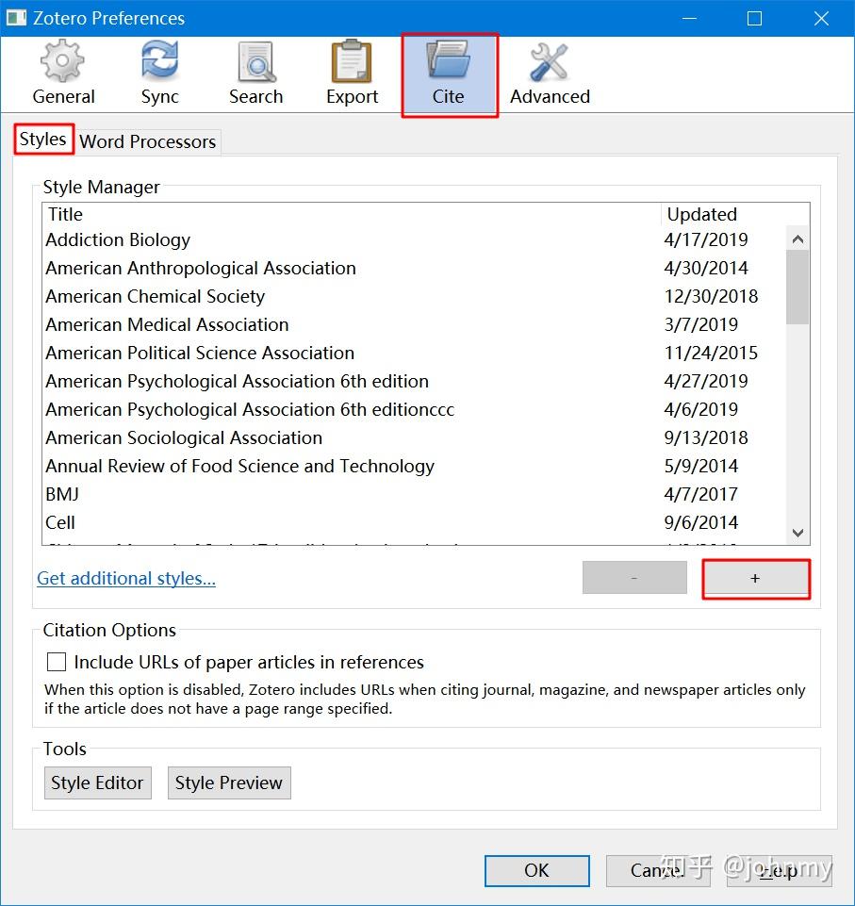The width and height of the screenshot is (855, 906).
Task: Confirm preferences with OK
Action: [x=535, y=870]
